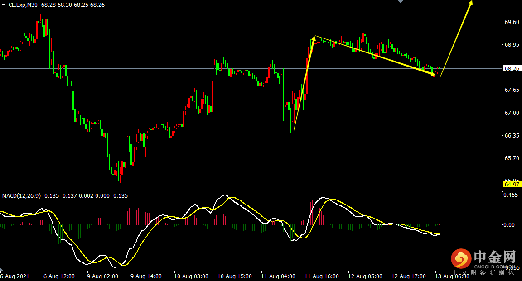This screenshot has width=522, height=281.
Task: Click the 9 Aug 02:00 time label
Action: point(102,276)
